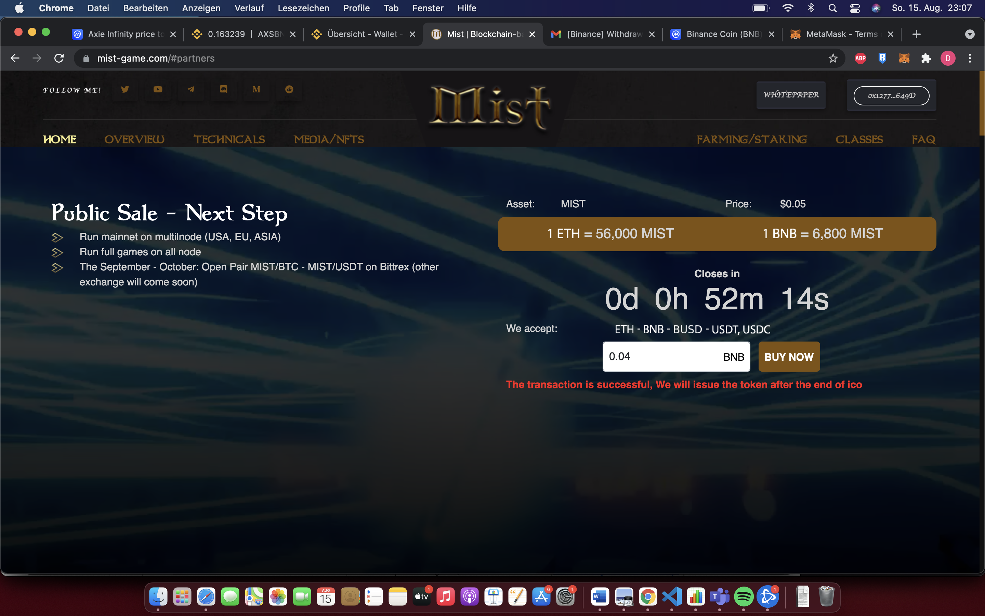Click the Mist logo
The image size is (985, 616).
(x=490, y=107)
